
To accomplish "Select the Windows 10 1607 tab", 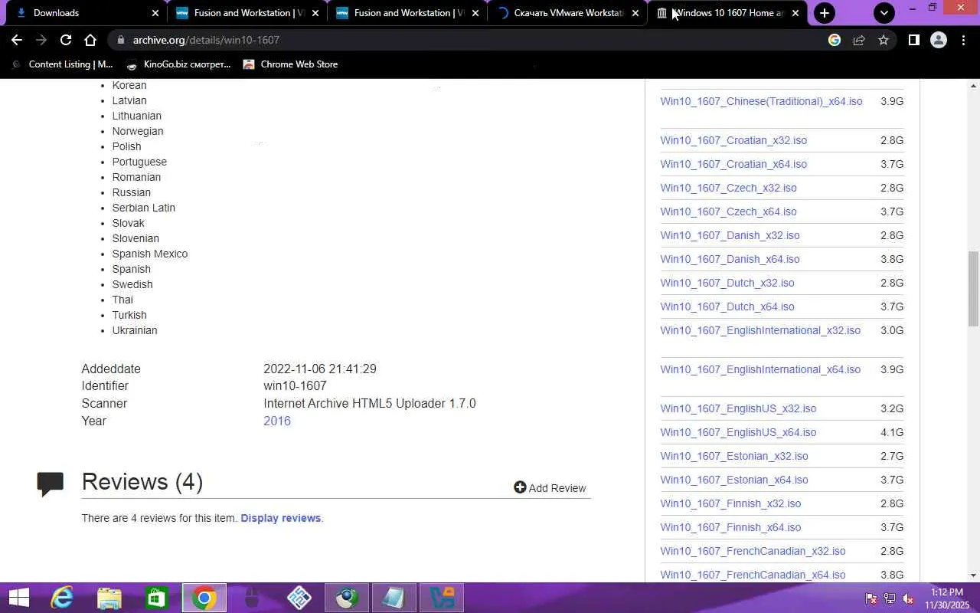I will tap(727, 13).
